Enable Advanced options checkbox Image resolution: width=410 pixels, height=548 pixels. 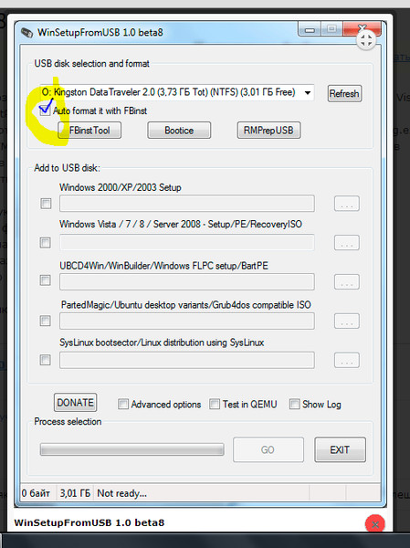click(x=123, y=404)
